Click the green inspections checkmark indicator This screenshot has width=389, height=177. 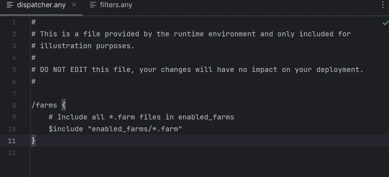tap(385, 23)
